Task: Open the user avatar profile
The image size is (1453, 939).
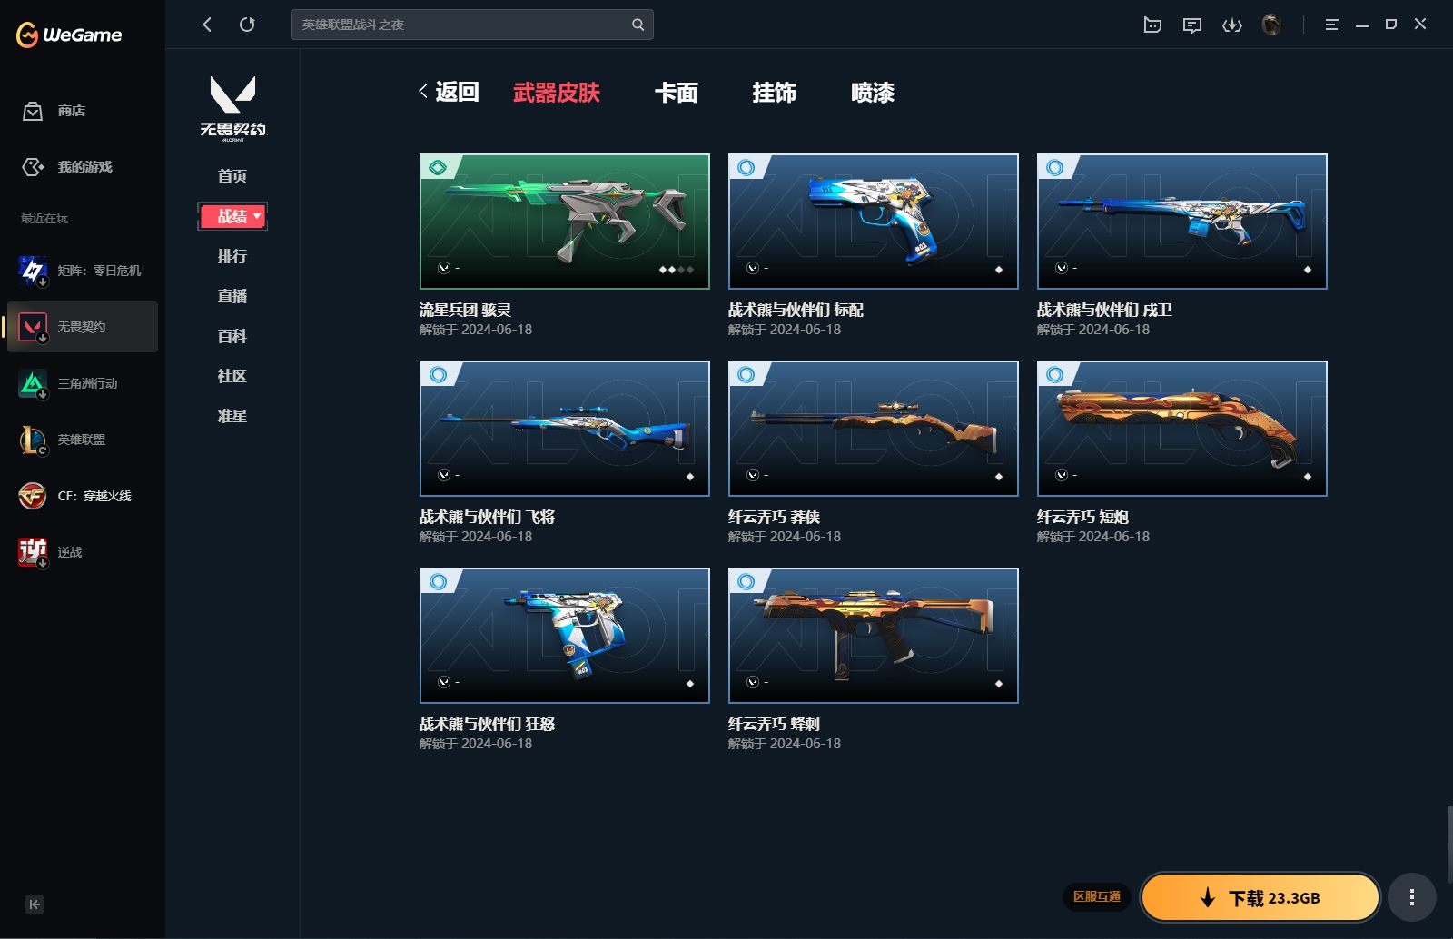Action: pyautogui.click(x=1271, y=25)
